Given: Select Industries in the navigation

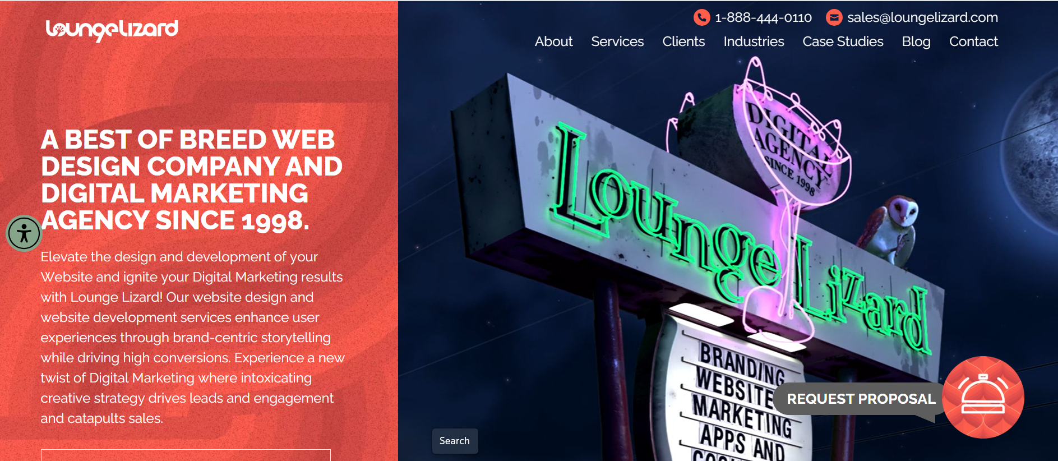Looking at the screenshot, I should pyautogui.click(x=754, y=42).
